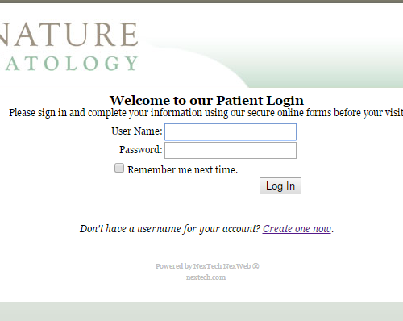This screenshot has width=403, height=321.
Task: Click the registered trademark symbol after NexWeb
Action: tap(256, 266)
